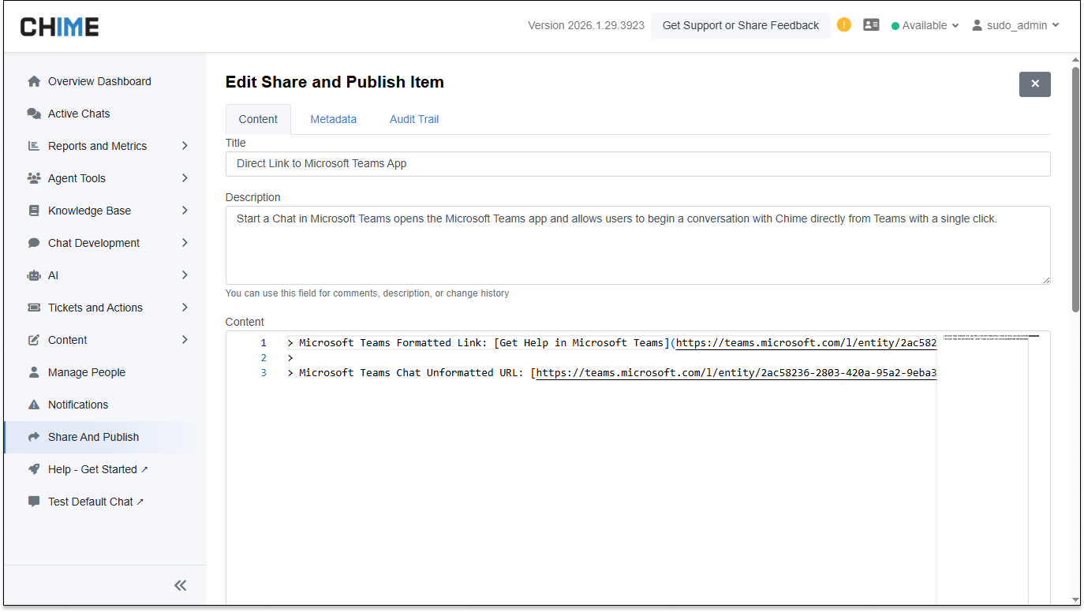Collapse the sidebar with double chevron icon

[181, 584]
